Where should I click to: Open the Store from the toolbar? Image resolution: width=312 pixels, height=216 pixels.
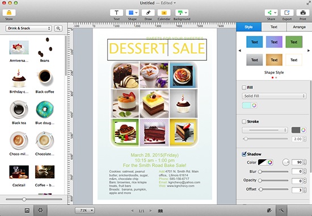tap(9, 13)
